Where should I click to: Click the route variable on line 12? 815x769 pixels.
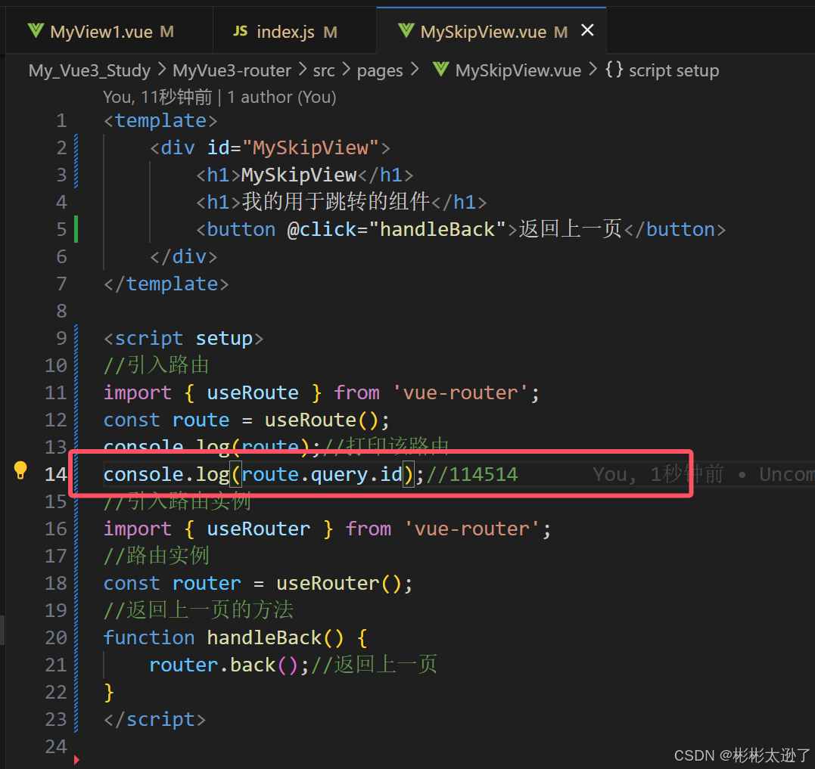(201, 420)
